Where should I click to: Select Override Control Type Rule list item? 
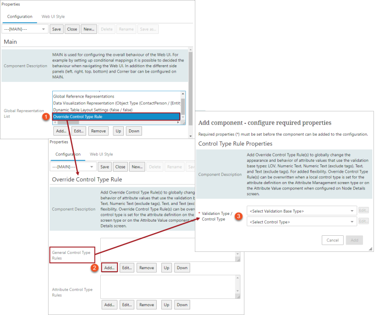click(x=116, y=116)
